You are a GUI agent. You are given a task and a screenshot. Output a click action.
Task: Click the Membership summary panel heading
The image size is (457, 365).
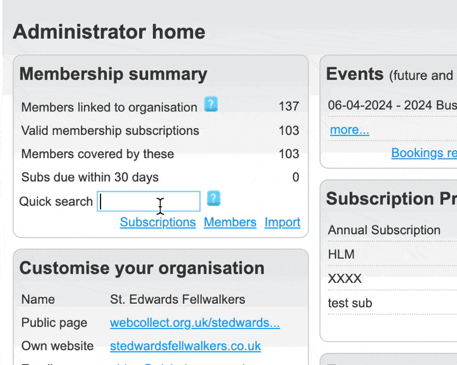113,74
